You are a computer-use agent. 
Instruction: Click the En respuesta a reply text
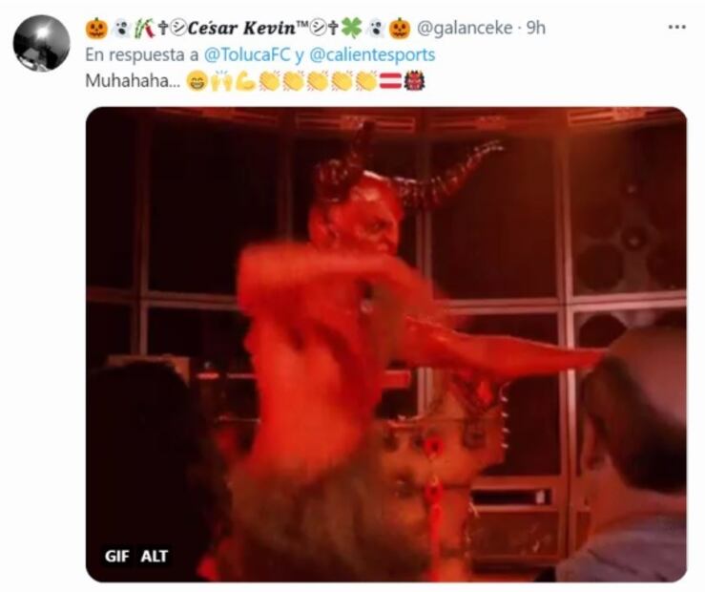click(x=141, y=54)
